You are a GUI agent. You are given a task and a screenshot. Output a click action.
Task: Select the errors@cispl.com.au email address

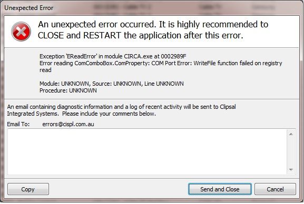coord(68,124)
